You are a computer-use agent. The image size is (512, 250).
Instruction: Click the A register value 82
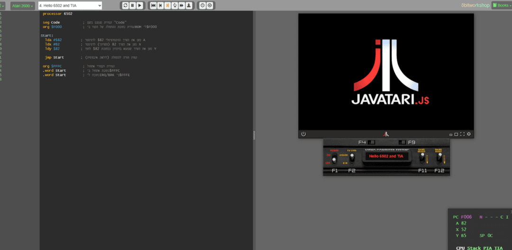(464, 223)
